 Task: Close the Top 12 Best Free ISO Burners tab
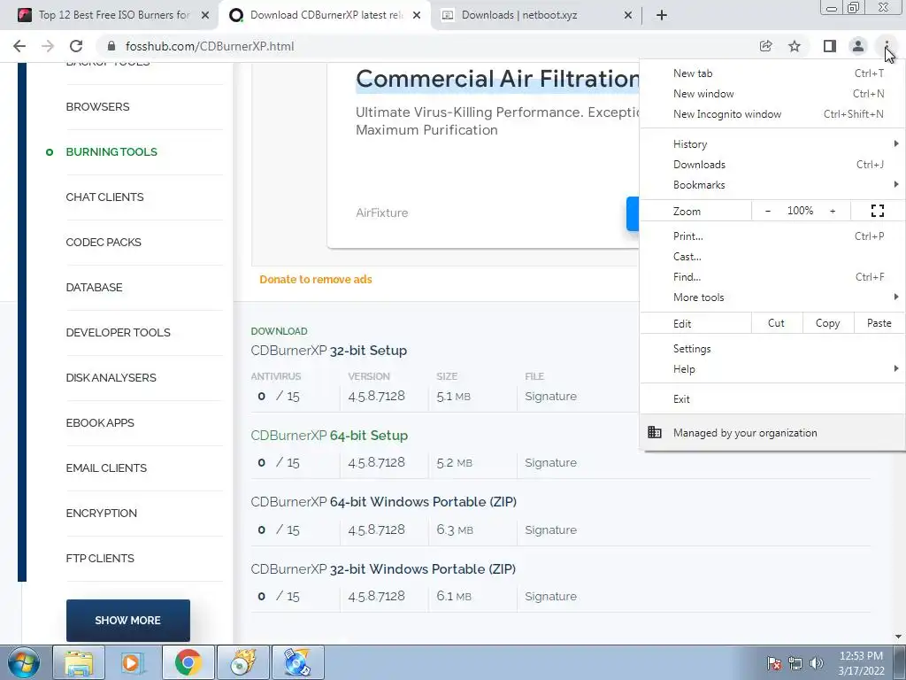[205, 16]
